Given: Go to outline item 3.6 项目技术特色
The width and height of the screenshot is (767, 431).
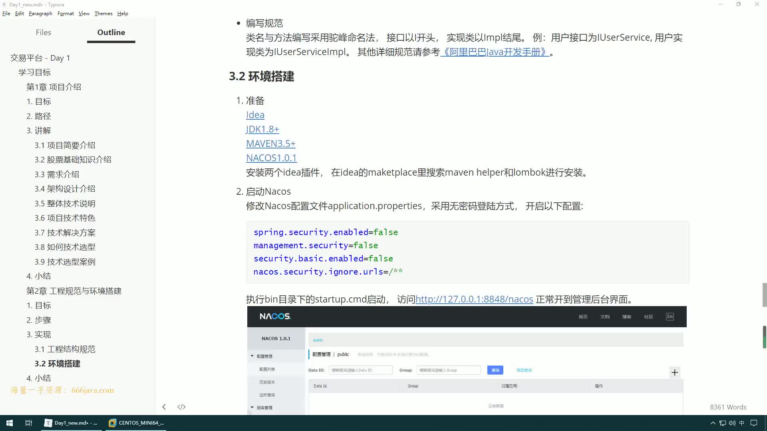Looking at the screenshot, I should [65, 218].
